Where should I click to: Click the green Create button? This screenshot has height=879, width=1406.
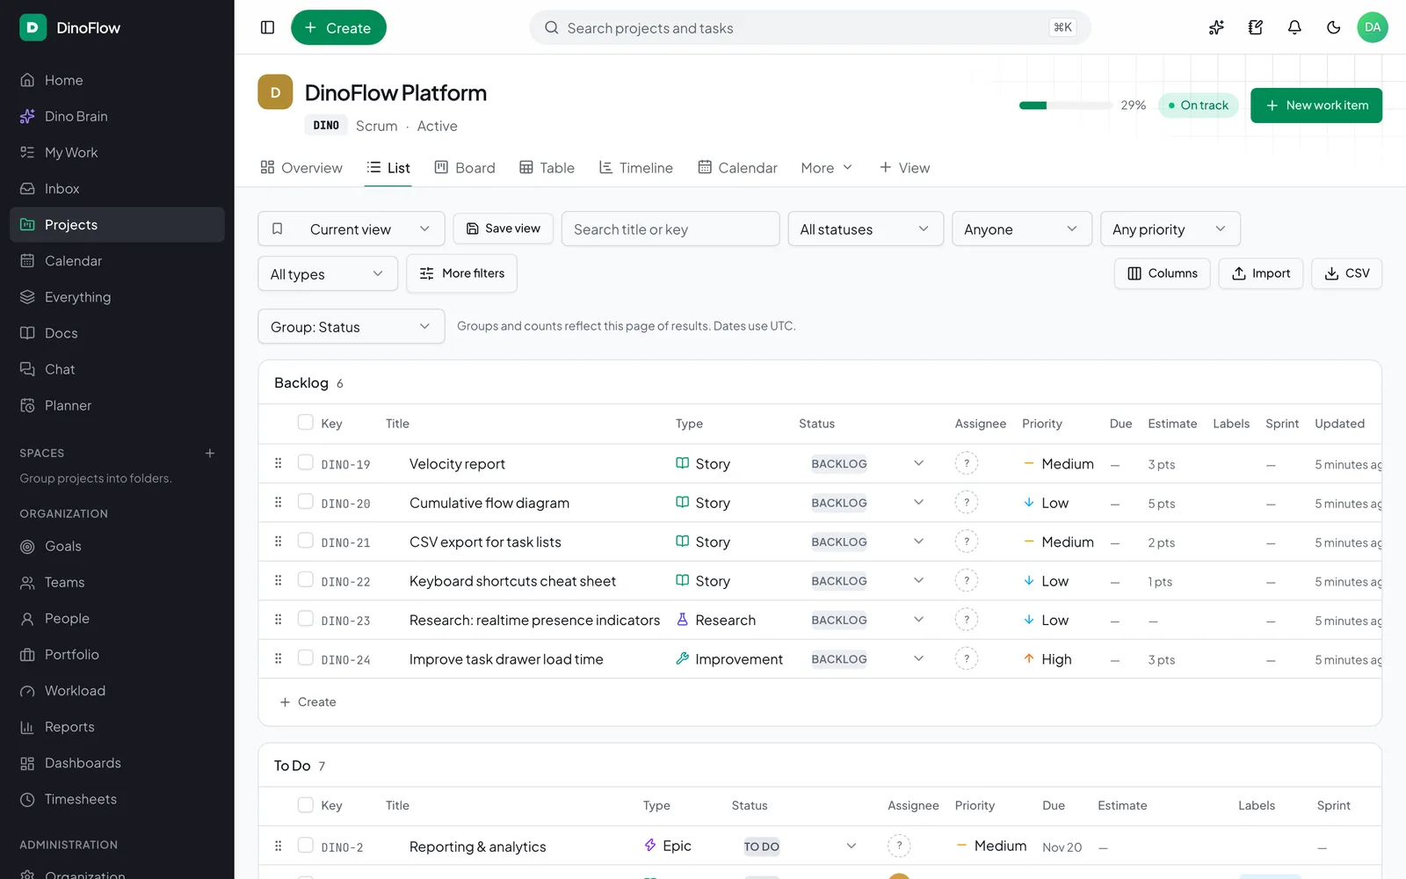[338, 27]
